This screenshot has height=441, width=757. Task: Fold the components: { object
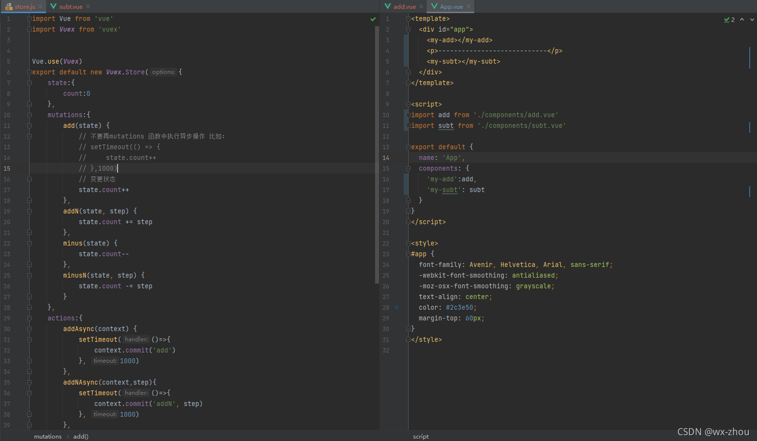coord(408,168)
